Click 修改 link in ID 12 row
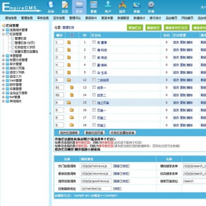This screenshot has width=206, height=206. [176, 80]
